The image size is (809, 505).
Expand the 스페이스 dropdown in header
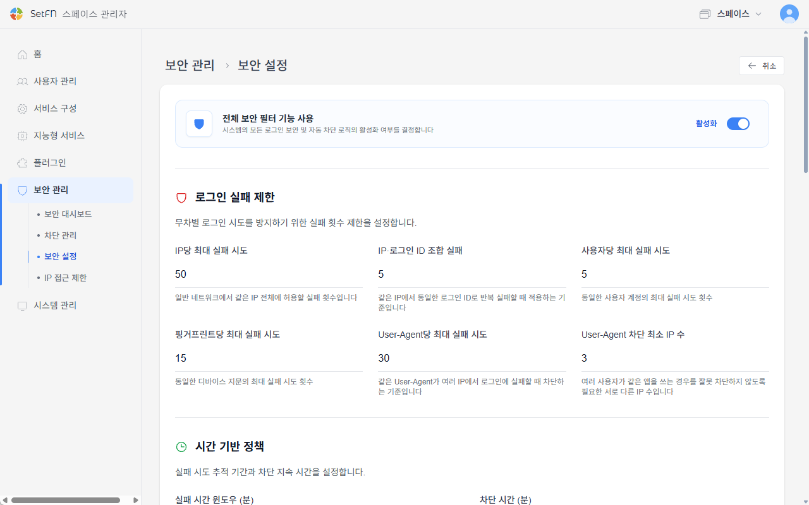[x=731, y=14]
